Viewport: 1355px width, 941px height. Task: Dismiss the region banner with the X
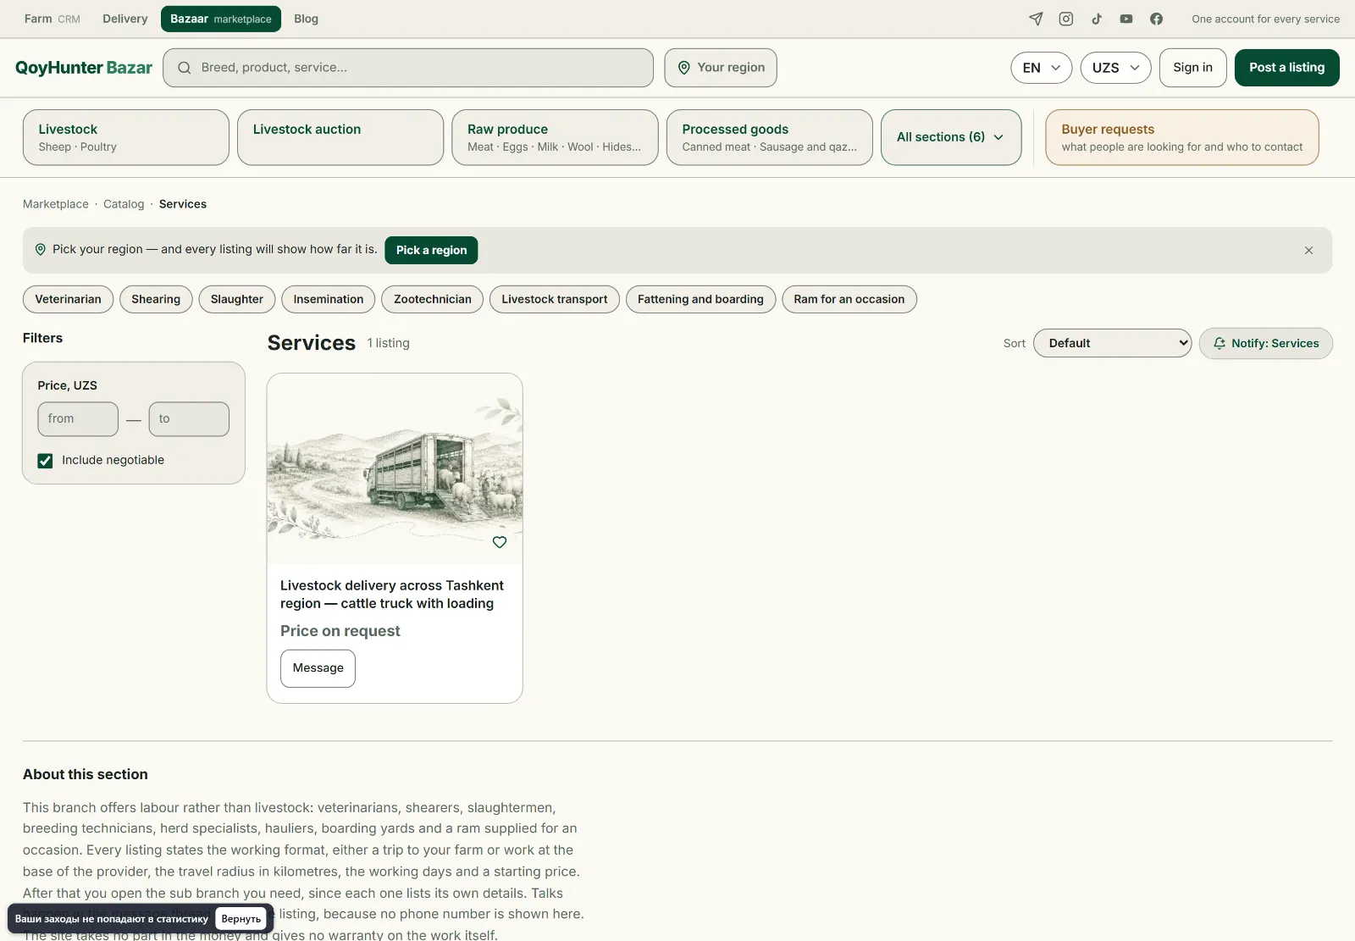point(1308,250)
